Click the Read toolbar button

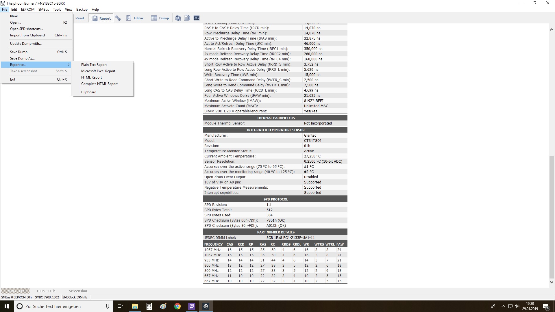[79, 18]
